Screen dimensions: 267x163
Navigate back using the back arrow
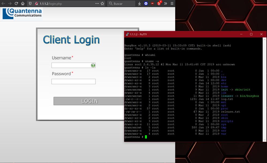click(3, 3)
